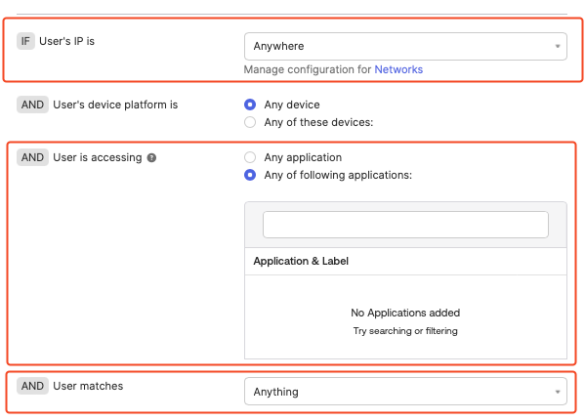Click the User matches label
Image resolution: width=585 pixels, height=420 pixels.
88,386
